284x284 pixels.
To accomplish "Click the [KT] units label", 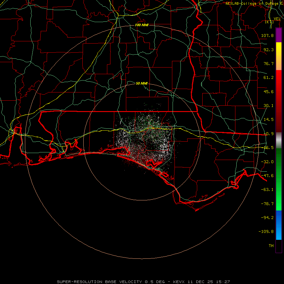I will (x=269, y=22).
